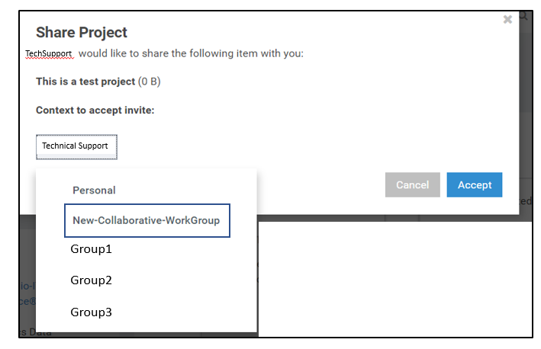The width and height of the screenshot is (541, 349).
Task: Click the search magnifier icon behind dialog
Action: click(524, 15)
